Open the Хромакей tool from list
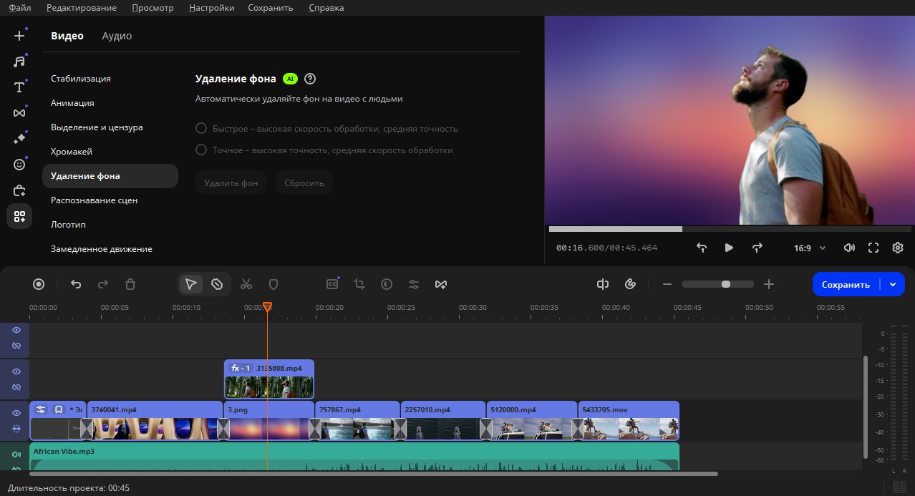The image size is (915, 496). point(72,152)
